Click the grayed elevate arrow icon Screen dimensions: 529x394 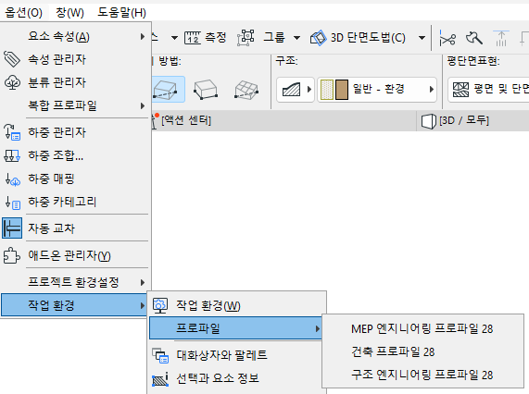501,38
